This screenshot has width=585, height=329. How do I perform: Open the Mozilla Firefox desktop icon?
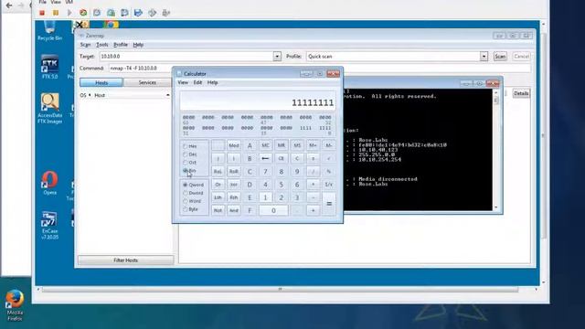(15, 305)
